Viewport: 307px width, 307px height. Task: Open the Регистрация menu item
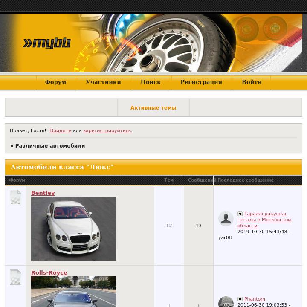click(x=201, y=82)
